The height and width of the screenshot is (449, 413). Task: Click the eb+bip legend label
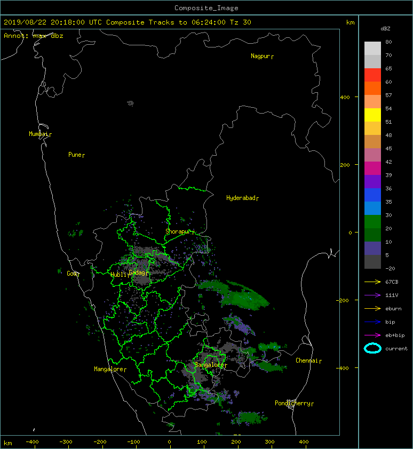point(395,335)
